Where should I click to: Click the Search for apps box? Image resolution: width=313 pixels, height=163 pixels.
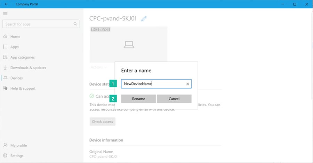[38, 24]
